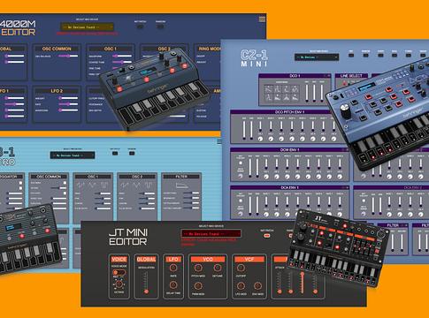Image resolution: width=429 pixels, height=318 pixels.
Task: Select the square waveform in C2-1 DCO 1
Action: pyautogui.click(x=278, y=88)
